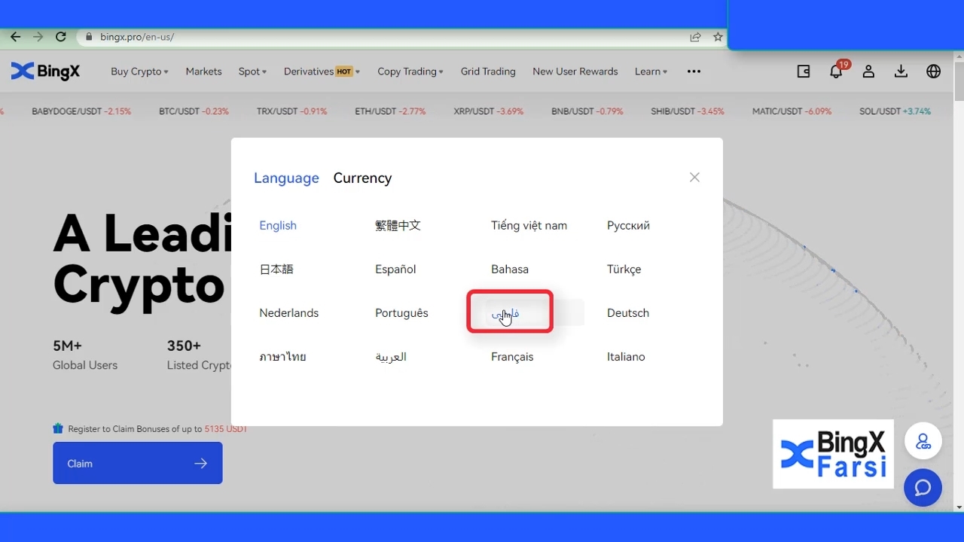Click the SOL/USDT ticker
This screenshot has height=542, width=964.
point(895,111)
